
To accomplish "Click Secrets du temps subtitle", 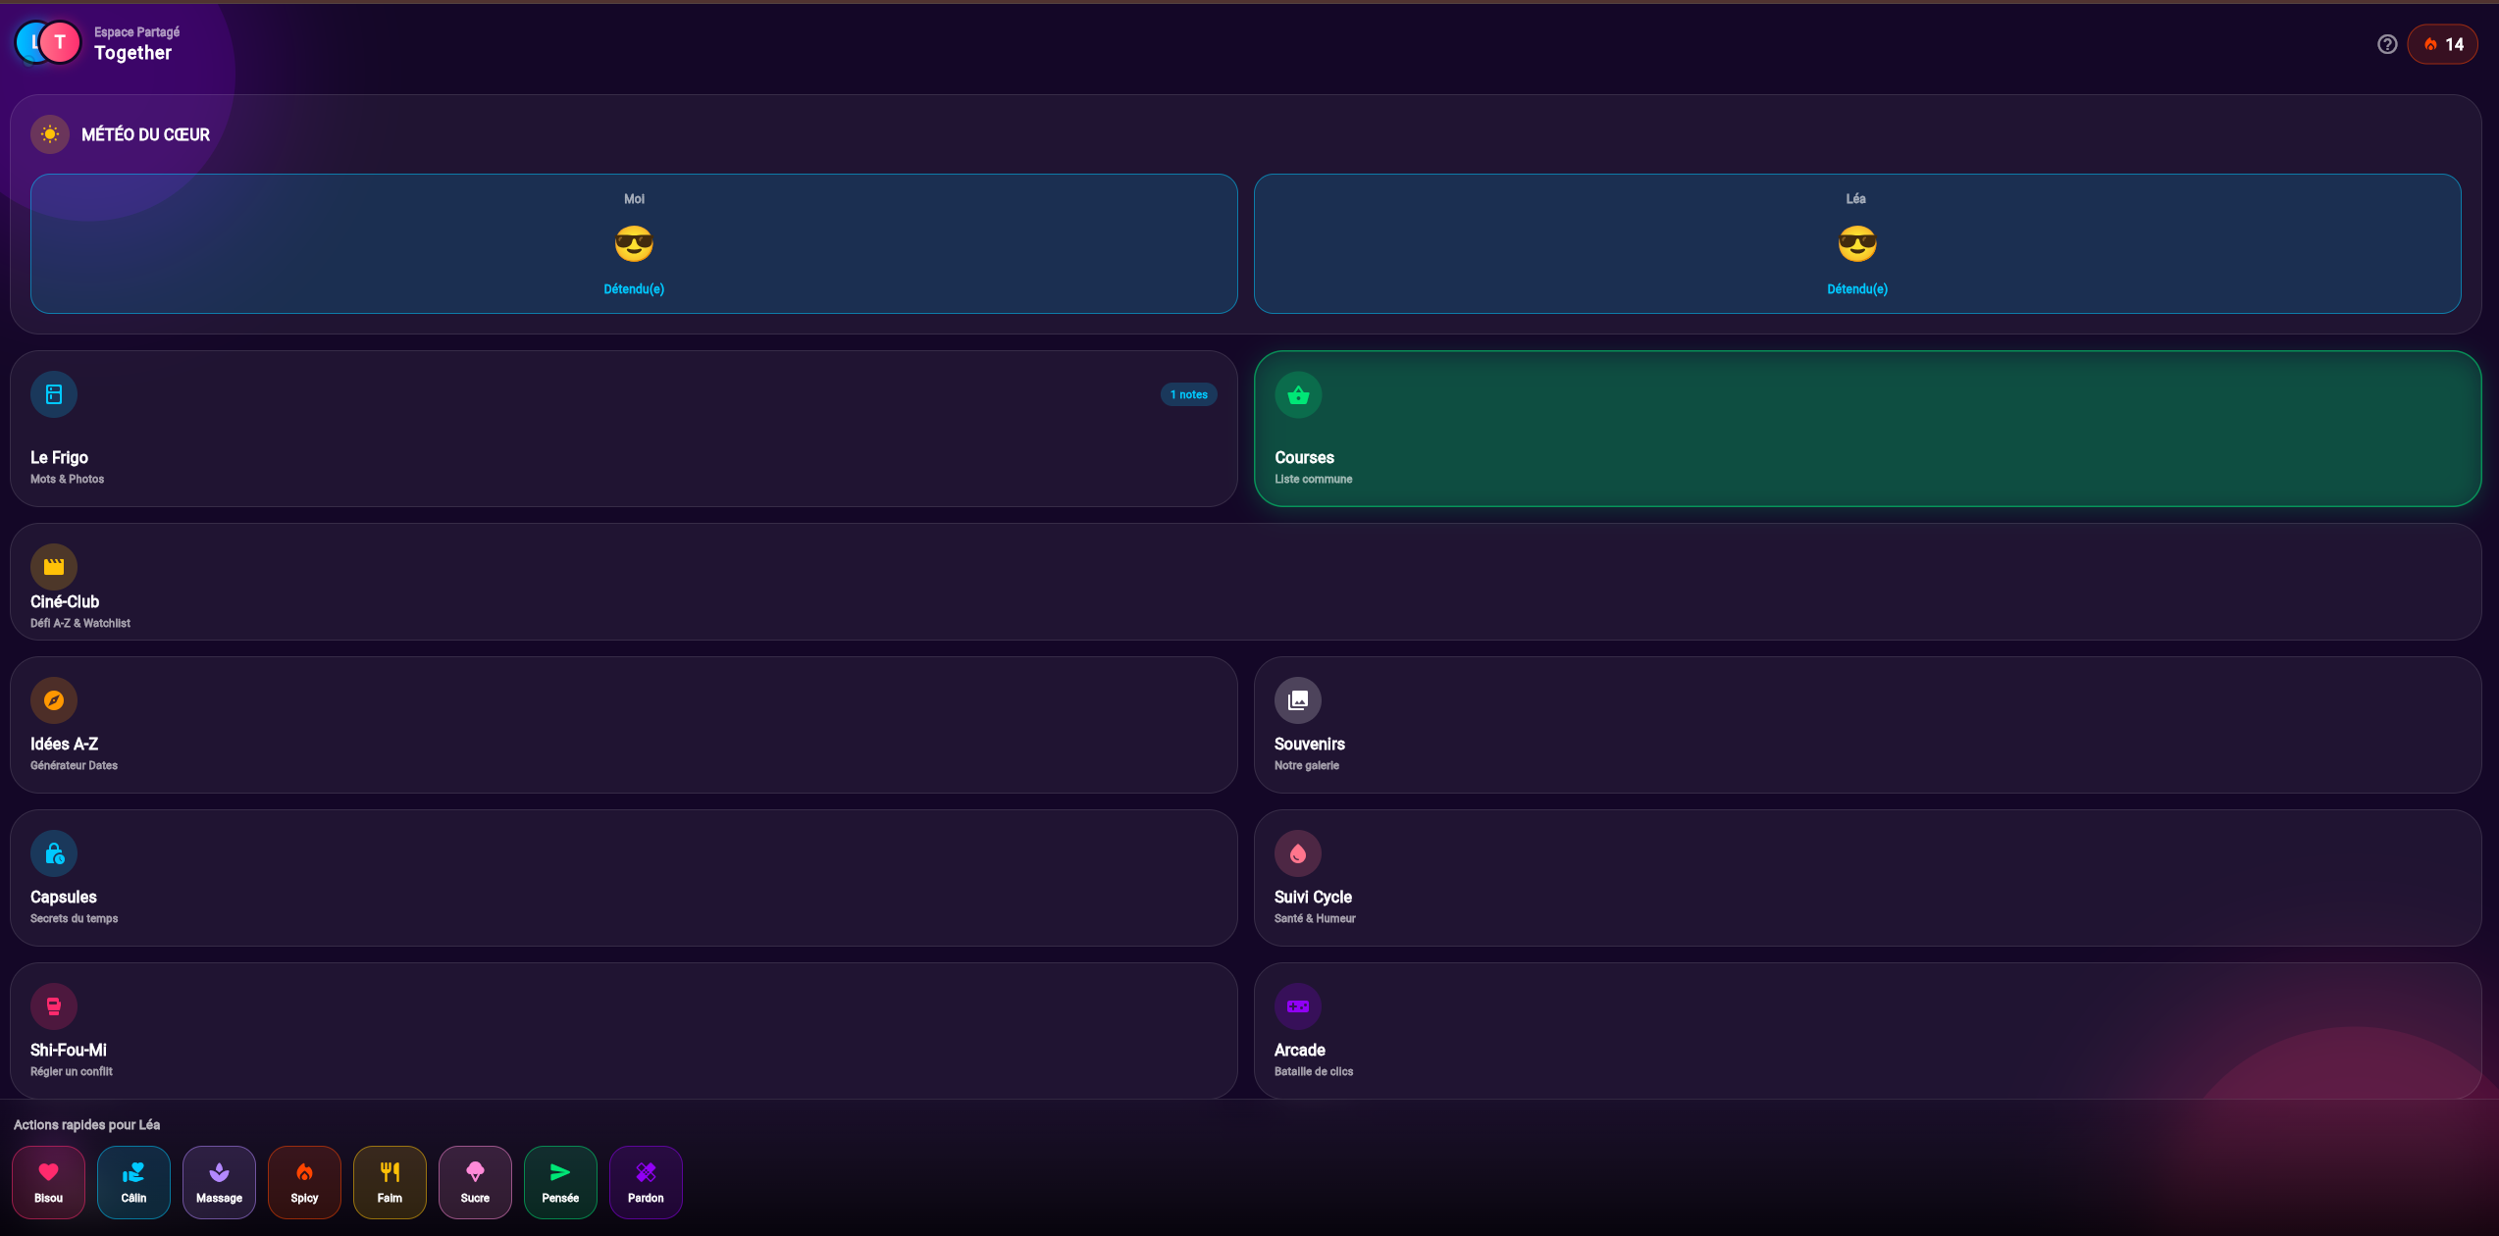I will 74,918.
